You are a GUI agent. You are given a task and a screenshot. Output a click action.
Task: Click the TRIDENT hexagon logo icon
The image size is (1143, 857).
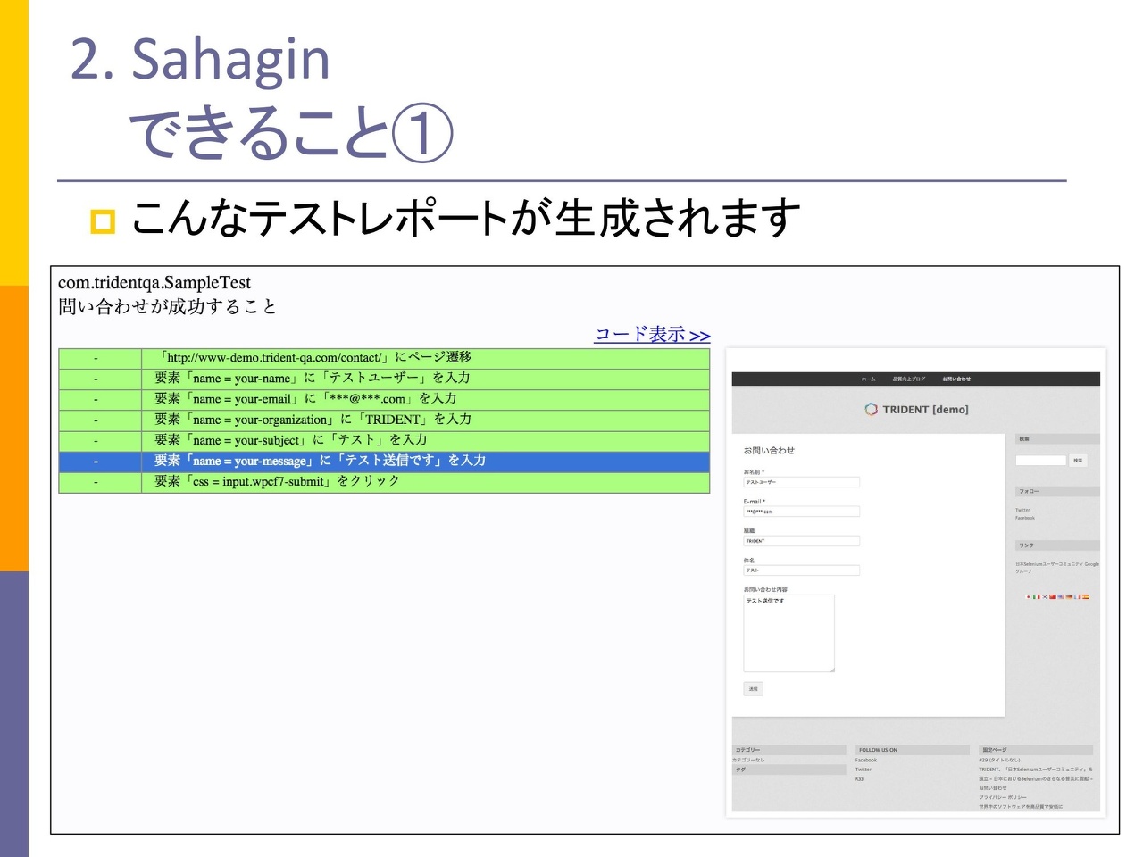(x=871, y=409)
